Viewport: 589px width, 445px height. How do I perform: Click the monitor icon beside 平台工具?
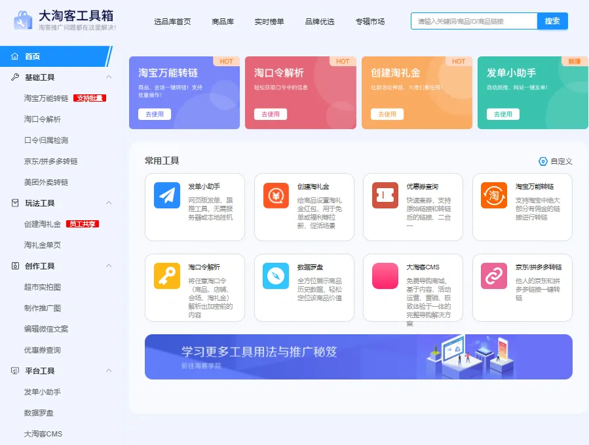tap(15, 371)
